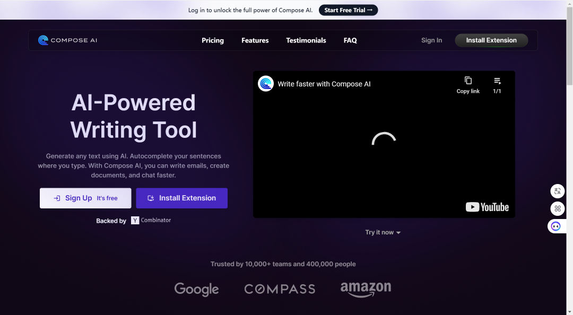Click the Amazon logo
Viewport: 573px width, 315px height.
click(x=366, y=289)
